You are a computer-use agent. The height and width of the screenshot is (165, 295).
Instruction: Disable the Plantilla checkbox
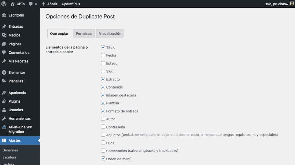[103, 103]
